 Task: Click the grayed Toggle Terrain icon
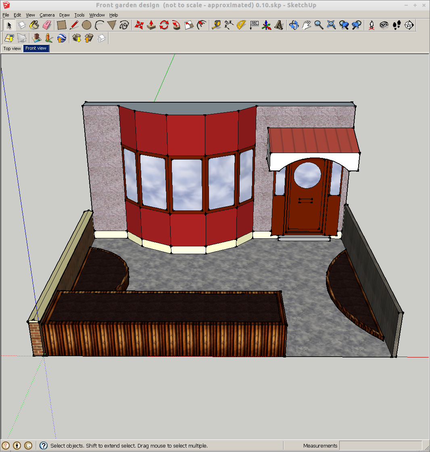pos(22,38)
